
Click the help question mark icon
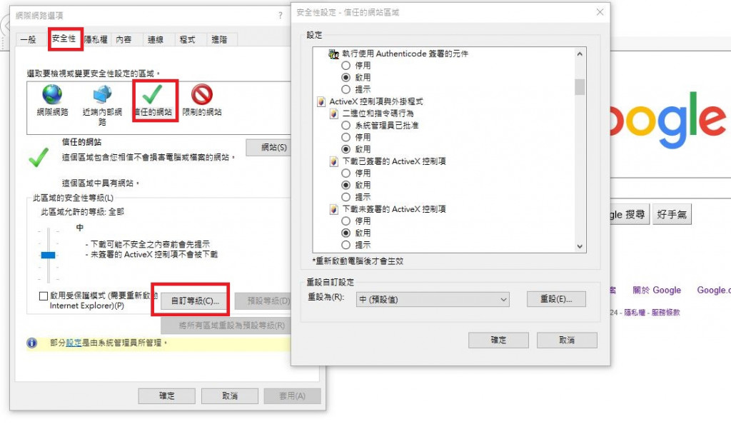280,16
